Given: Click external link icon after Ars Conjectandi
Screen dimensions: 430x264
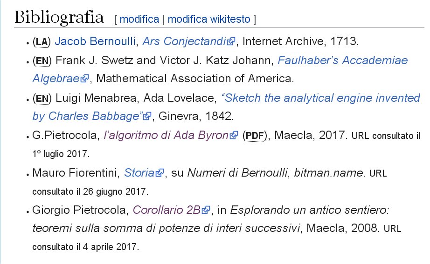Looking at the screenshot, I should pos(231,41).
